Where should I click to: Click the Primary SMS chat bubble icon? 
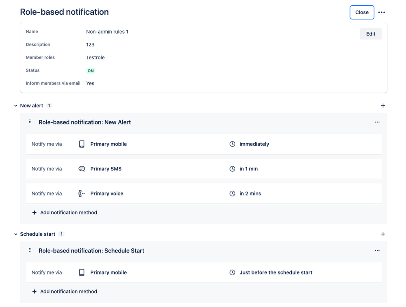82,169
